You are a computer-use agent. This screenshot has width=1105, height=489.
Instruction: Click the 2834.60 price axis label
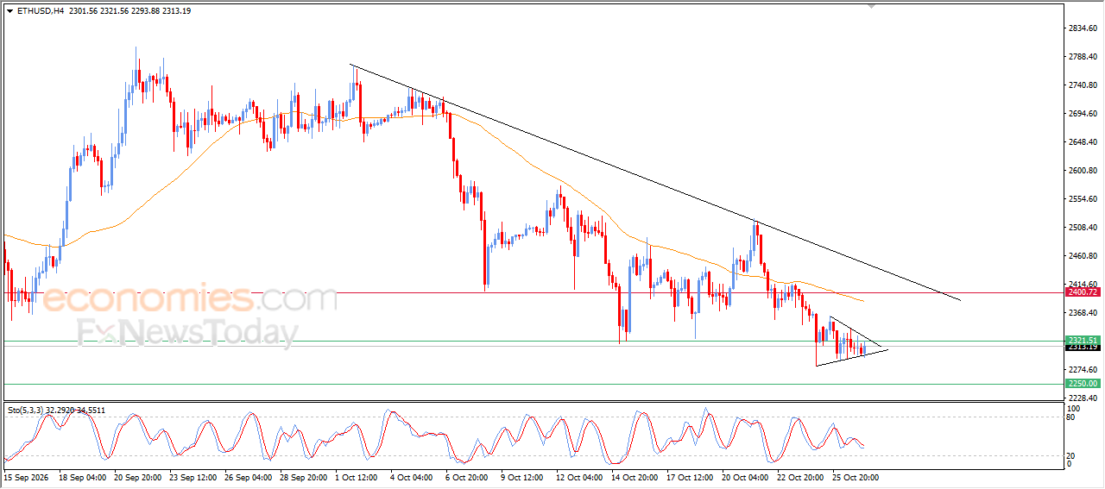(x=1082, y=28)
